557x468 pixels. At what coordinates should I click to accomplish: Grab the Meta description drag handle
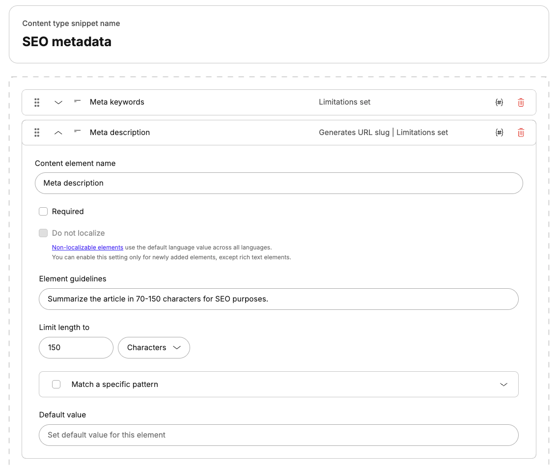(37, 133)
